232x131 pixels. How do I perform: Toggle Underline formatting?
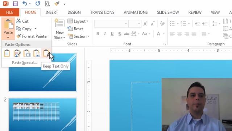click(112, 34)
